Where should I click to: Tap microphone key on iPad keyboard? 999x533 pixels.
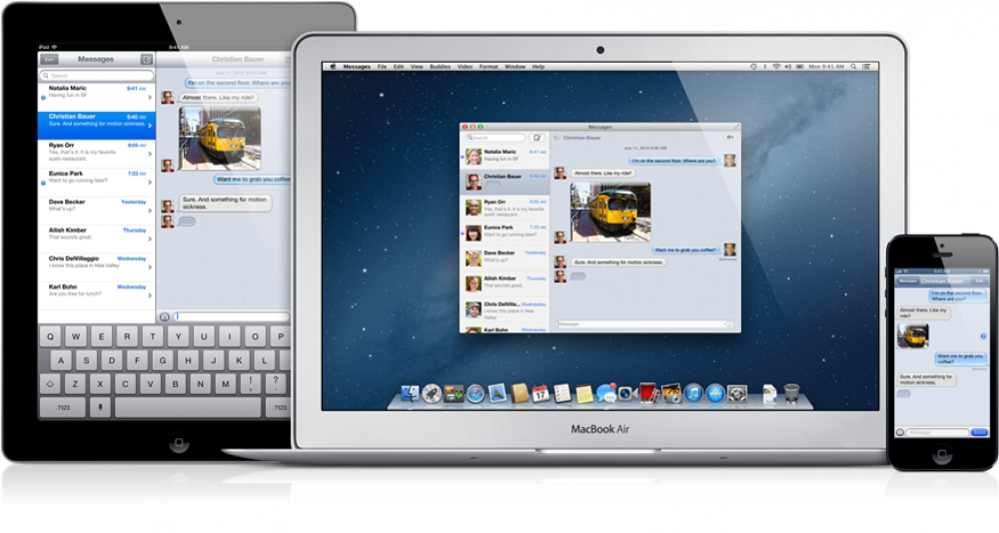point(100,407)
